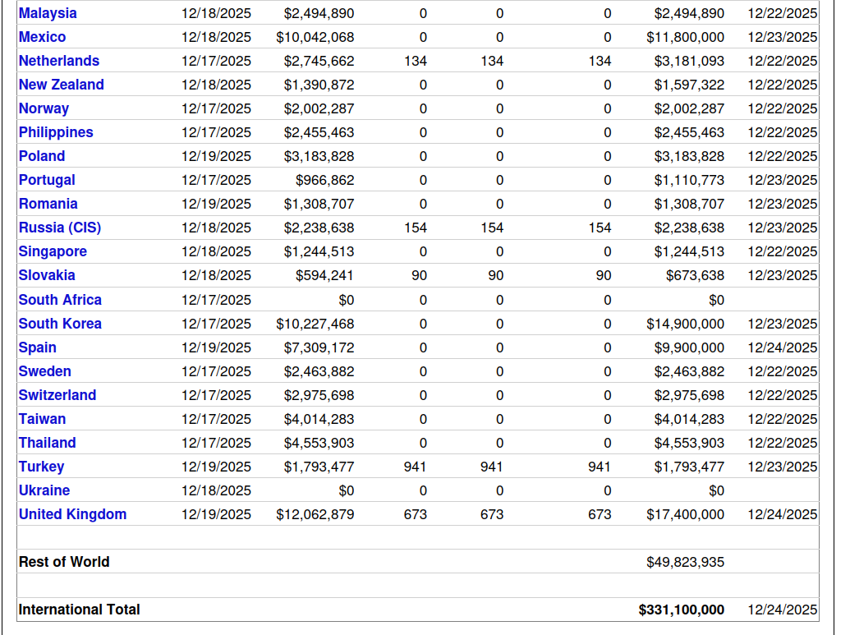Click Mexico opening weekend $10,042,068

coord(315,38)
